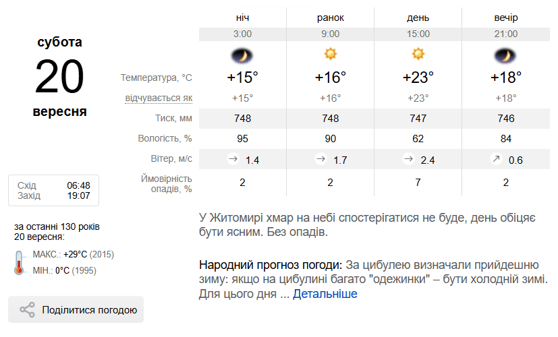Click the daytime wind direction arrow

[409, 159]
